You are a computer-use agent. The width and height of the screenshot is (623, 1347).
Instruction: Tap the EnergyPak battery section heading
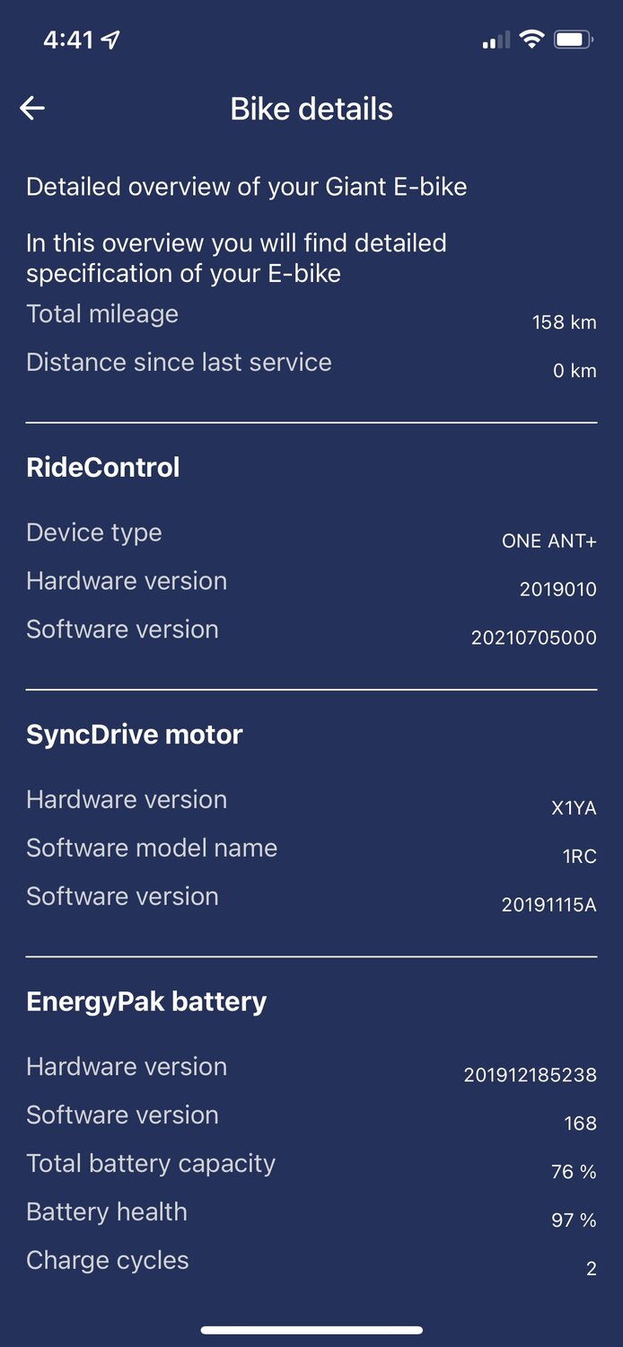coord(146,1001)
